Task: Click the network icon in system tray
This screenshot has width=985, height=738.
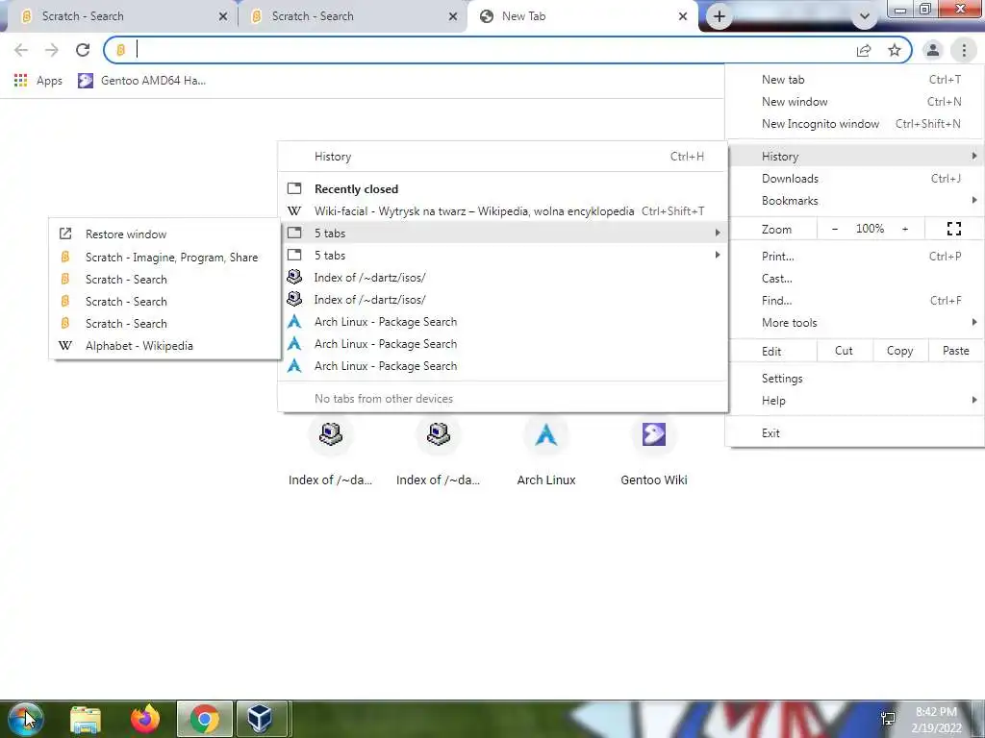Action: click(888, 719)
